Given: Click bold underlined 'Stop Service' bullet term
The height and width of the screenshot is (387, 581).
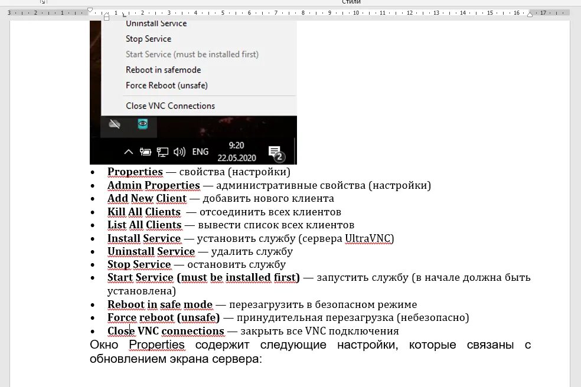Looking at the screenshot, I should click(x=139, y=264).
